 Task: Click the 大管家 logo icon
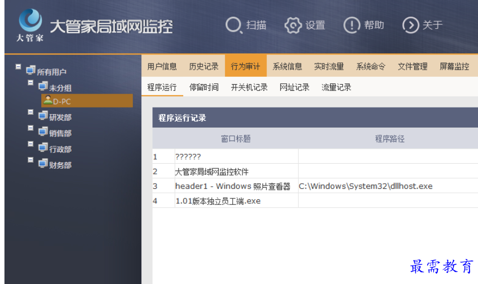click(x=30, y=20)
